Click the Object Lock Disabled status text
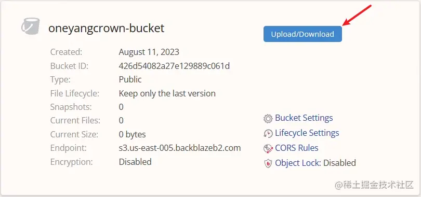The image size is (421, 197). click(339, 163)
